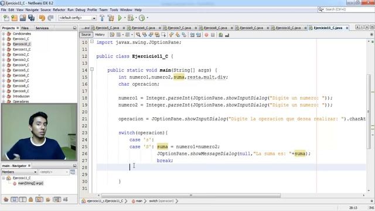The width and height of the screenshot is (375, 211).
Task: Open the Members dropdown in Navigator
Action: pos(19,172)
